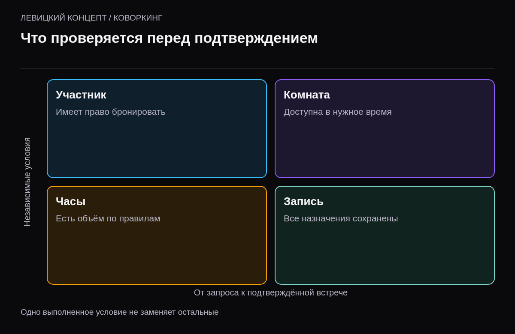The image size is (515, 334).
Task: Select the 'Комната' card heading
Action: coord(307,95)
